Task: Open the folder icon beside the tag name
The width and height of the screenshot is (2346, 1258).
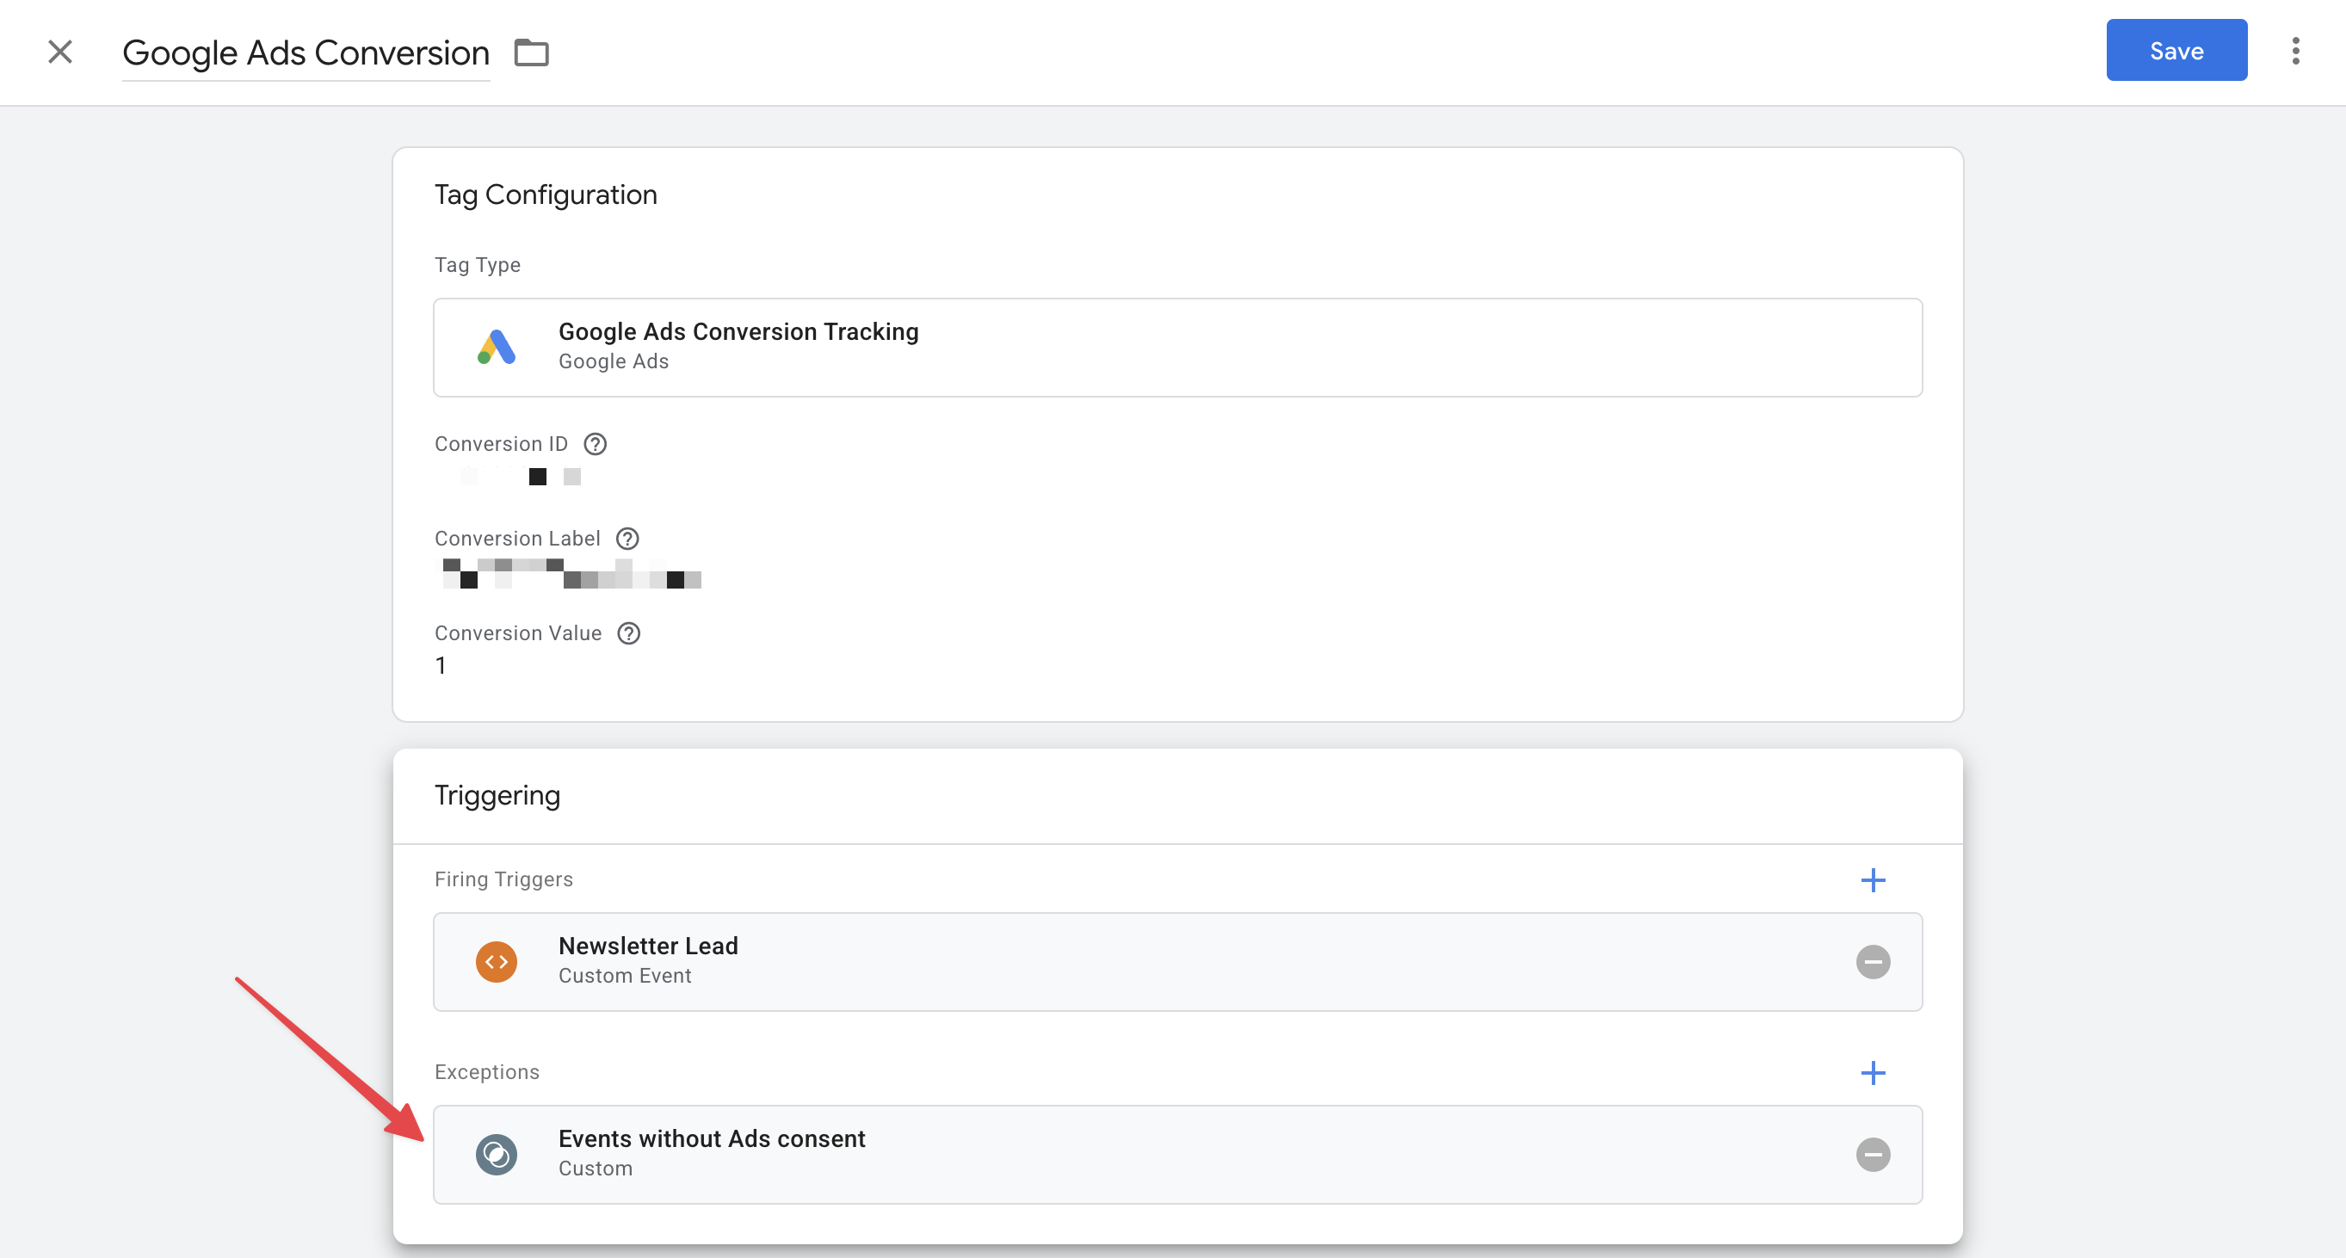Action: pyautogui.click(x=531, y=52)
